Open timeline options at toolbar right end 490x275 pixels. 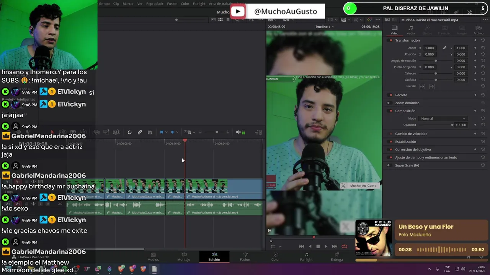(258, 132)
